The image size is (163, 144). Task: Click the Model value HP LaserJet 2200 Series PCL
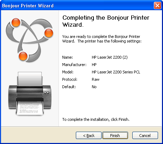point(116,72)
